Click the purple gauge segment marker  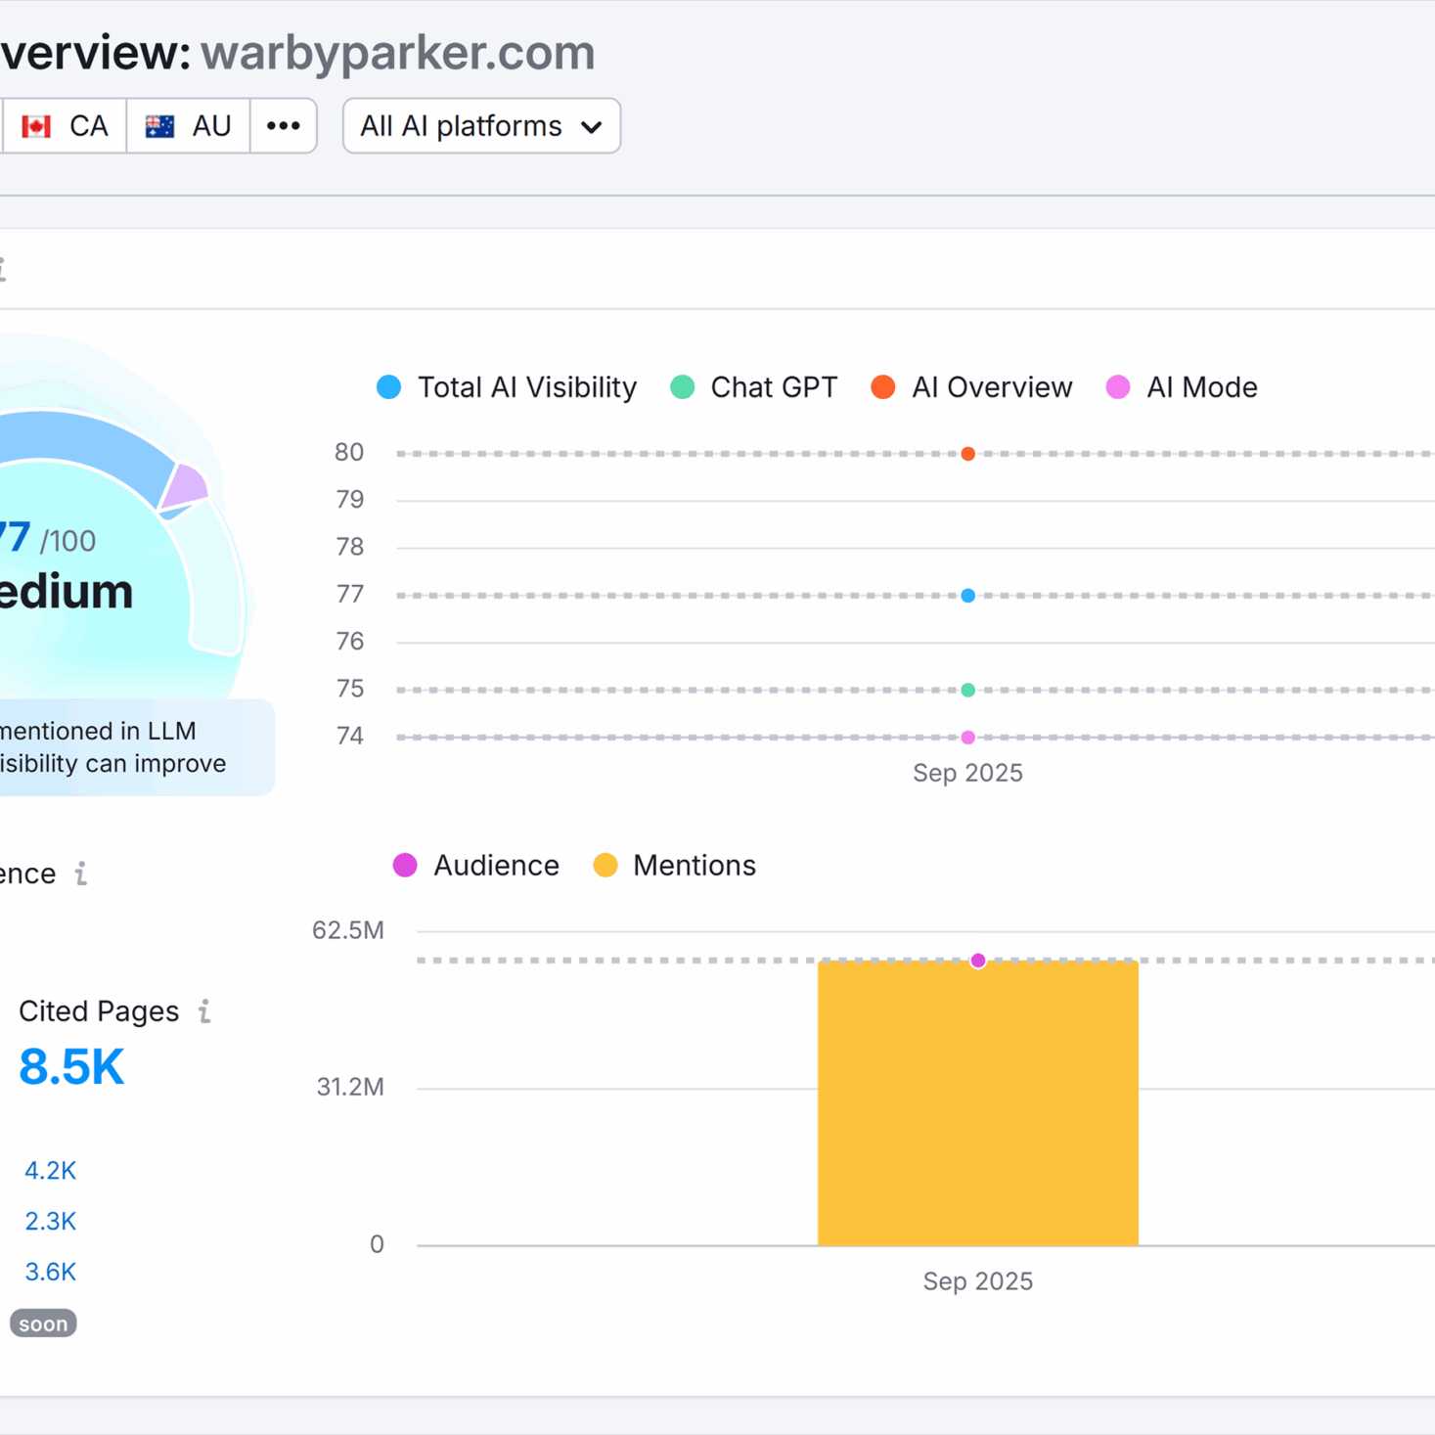pyautogui.click(x=184, y=486)
